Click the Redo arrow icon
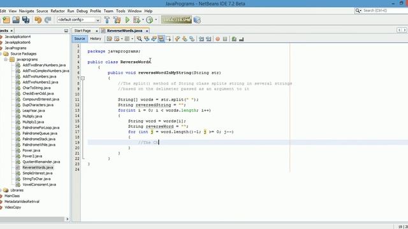Screen dimensions: 408x229 [48, 20]
